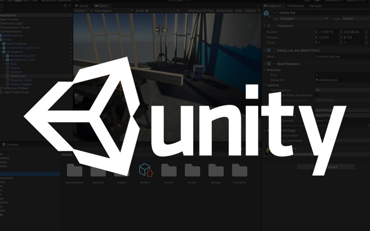Open the Free Aspect dropdown

(113, 11)
